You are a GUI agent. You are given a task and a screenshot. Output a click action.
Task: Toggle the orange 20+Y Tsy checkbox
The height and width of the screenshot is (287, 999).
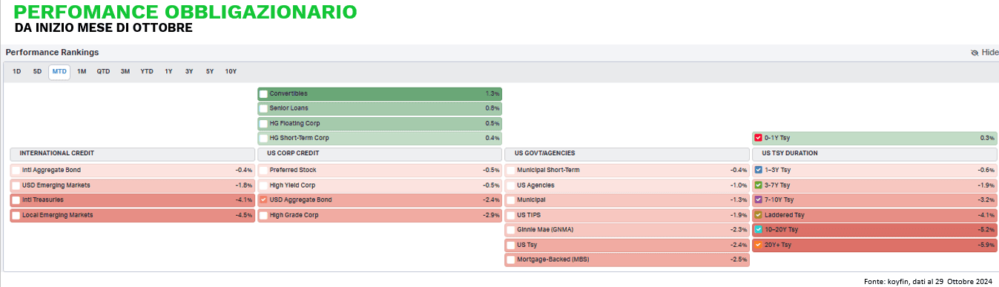tap(757, 245)
